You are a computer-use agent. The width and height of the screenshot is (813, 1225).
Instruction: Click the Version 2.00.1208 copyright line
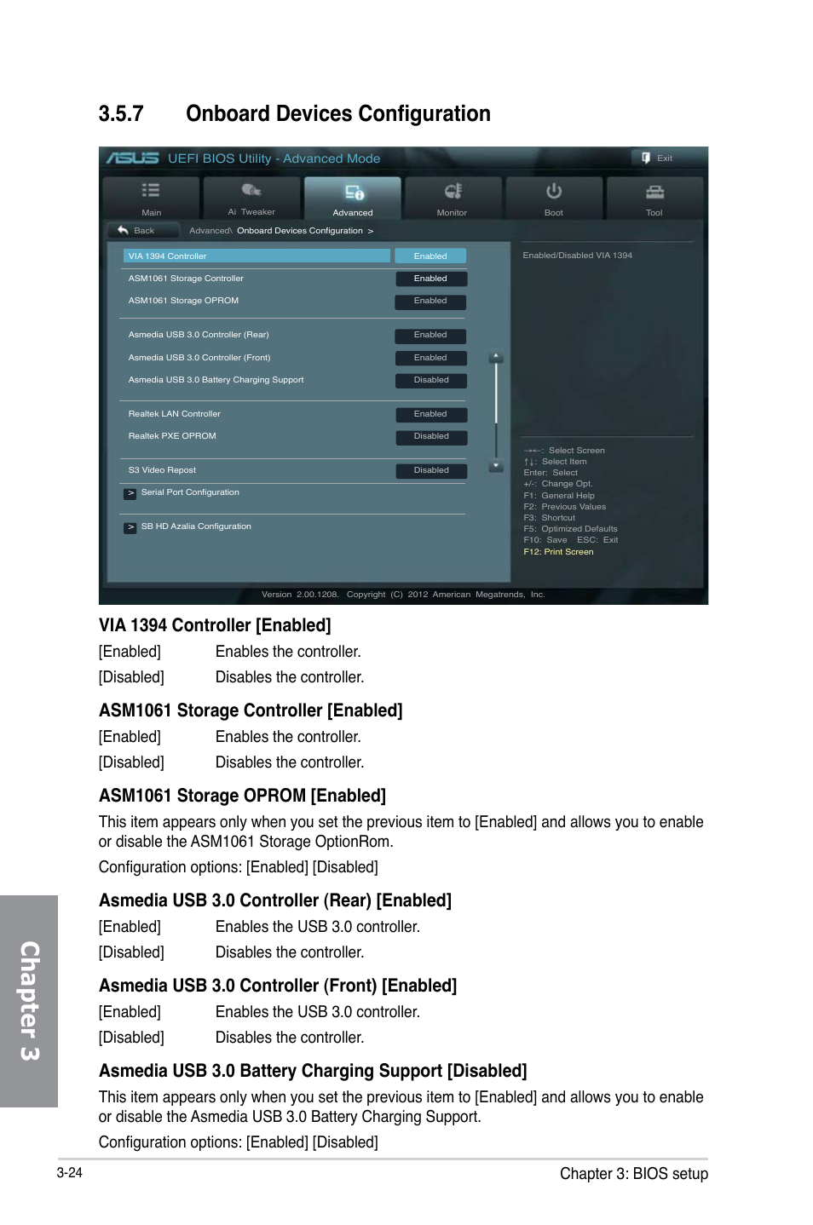coord(403,595)
